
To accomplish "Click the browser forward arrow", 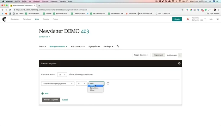I will (6, 10).
